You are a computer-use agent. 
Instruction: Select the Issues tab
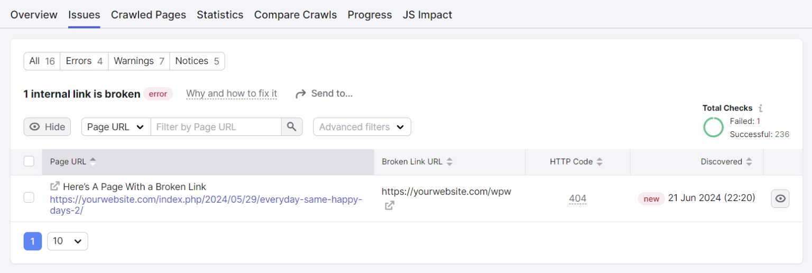[84, 15]
